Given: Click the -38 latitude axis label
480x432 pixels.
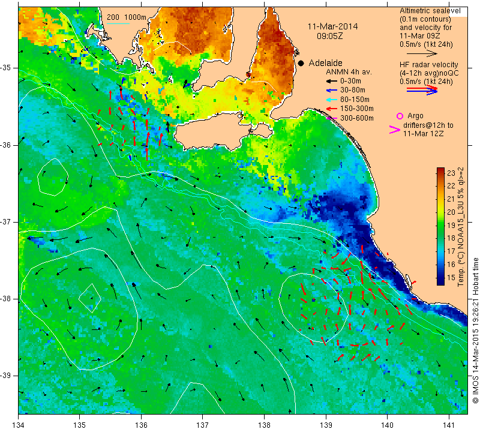Looking at the screenshot, I should (x=7, y=299).
